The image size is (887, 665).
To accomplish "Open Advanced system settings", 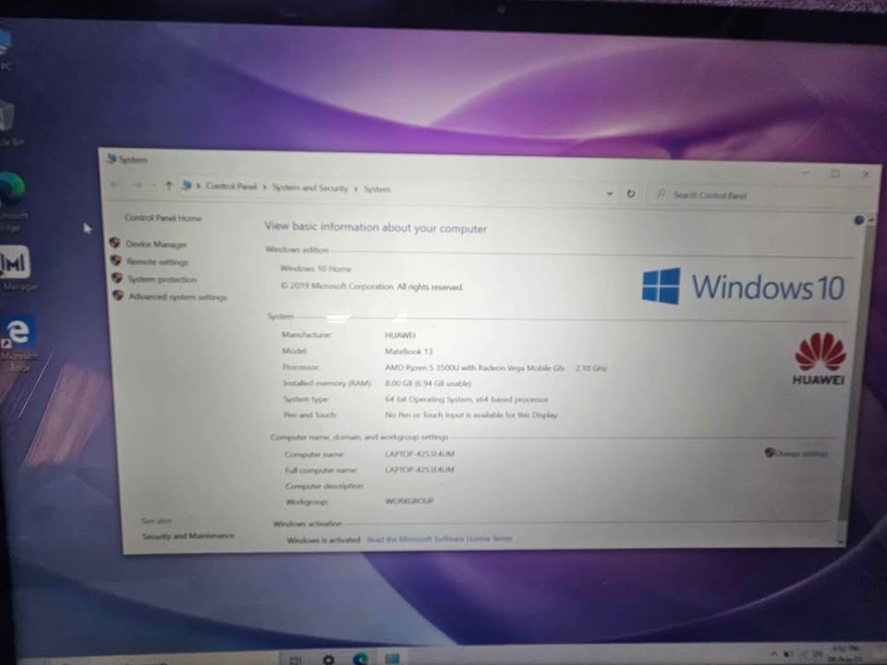I will coord(177,296).
